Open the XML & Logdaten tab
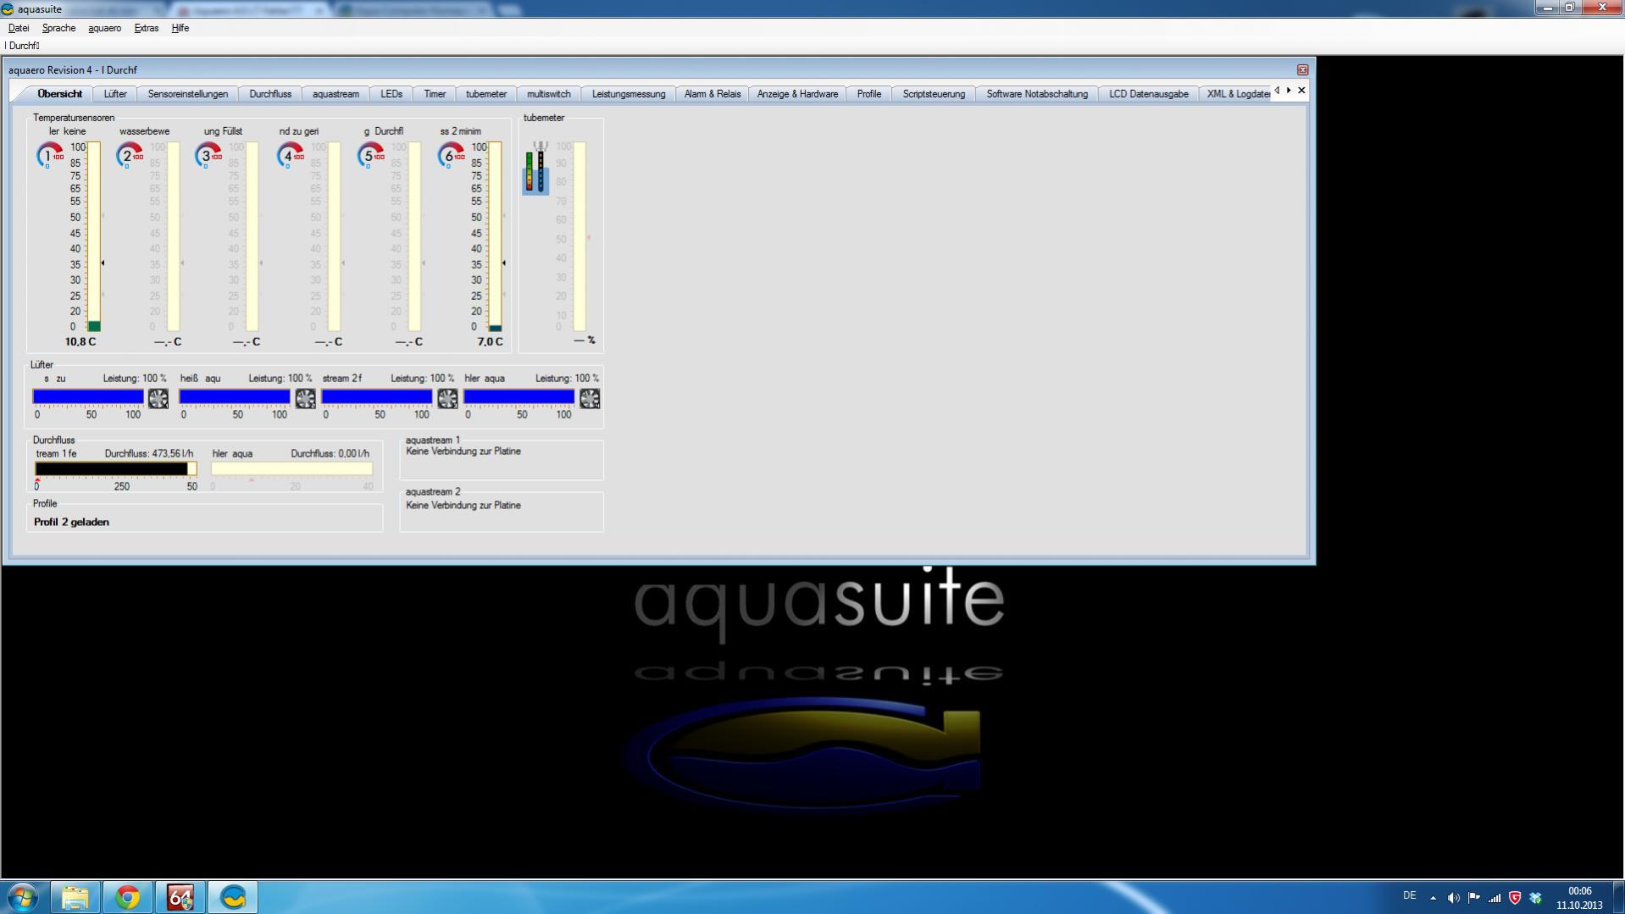1625x914 pixels. [x=1238, y=94]
